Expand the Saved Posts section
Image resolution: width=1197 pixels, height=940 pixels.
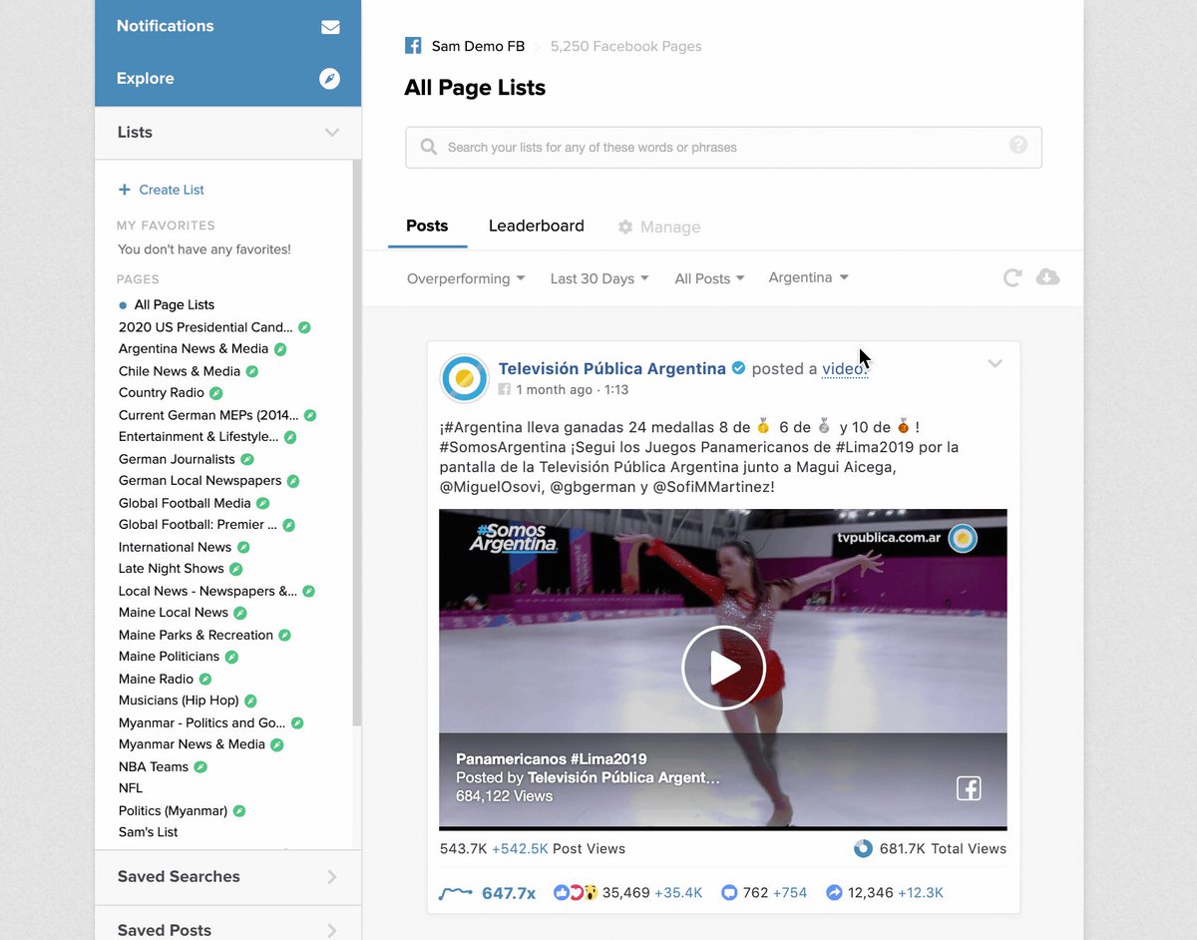(227, 928)
